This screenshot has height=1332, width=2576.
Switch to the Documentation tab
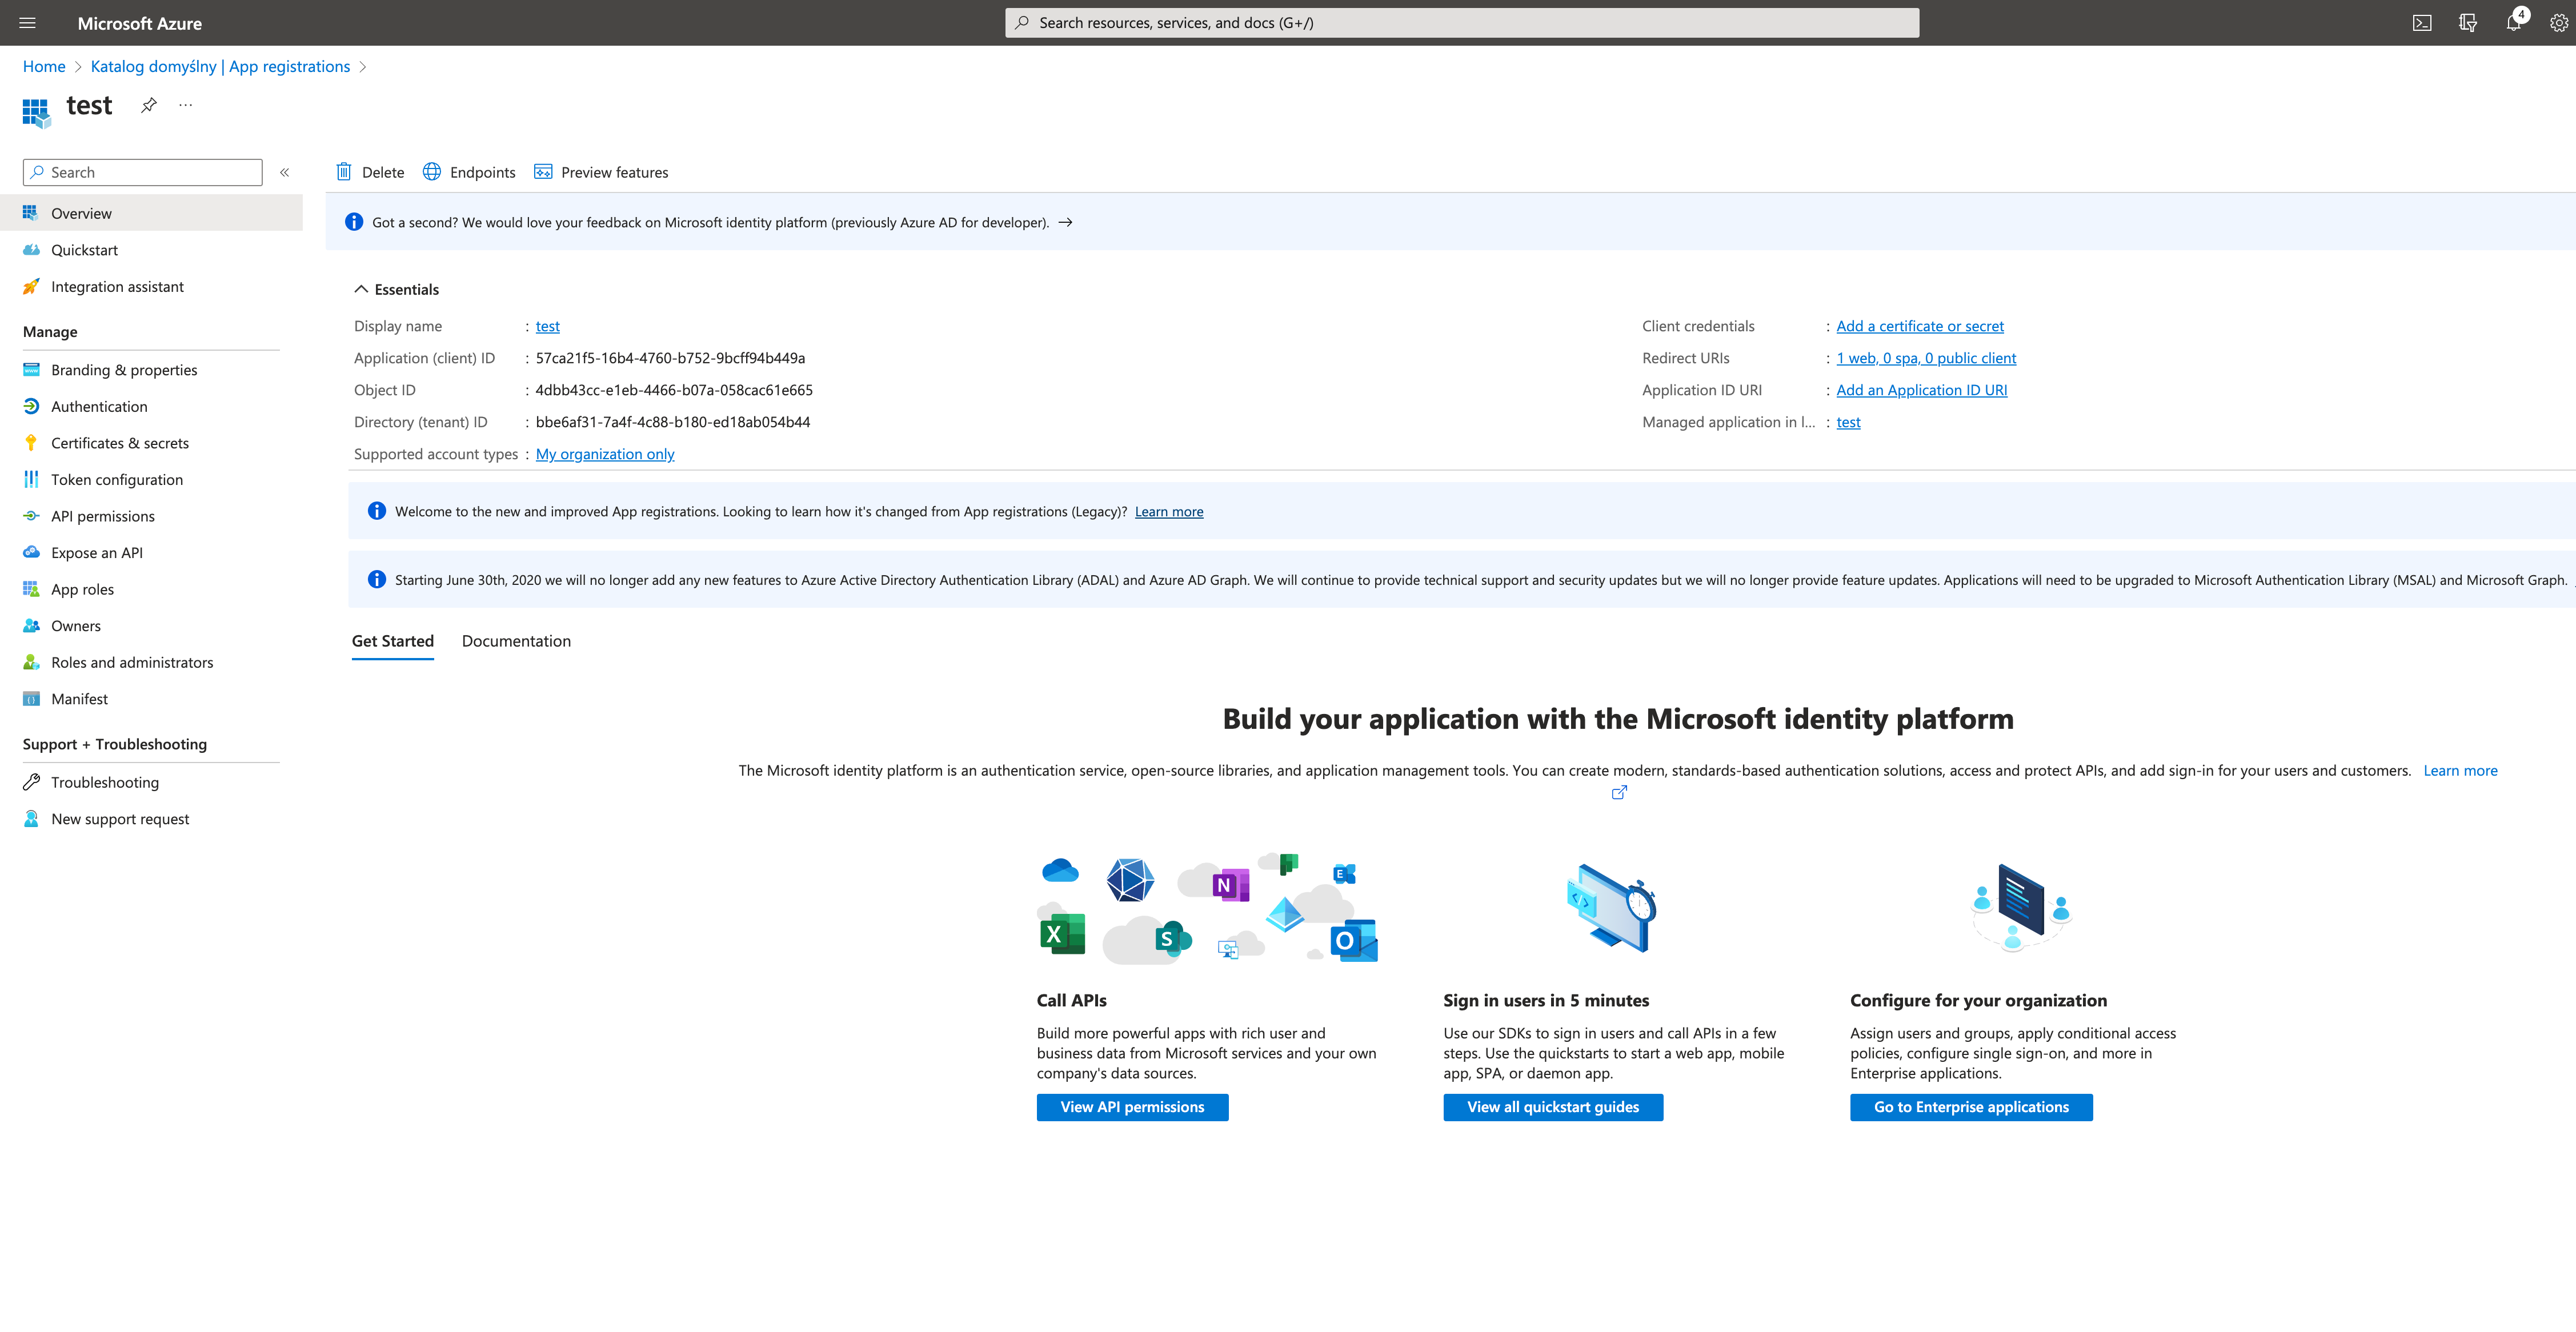(516, 641)
